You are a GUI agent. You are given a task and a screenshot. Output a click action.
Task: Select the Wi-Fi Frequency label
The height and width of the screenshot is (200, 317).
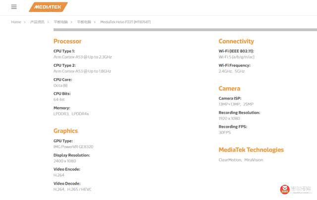coord(234,65)
